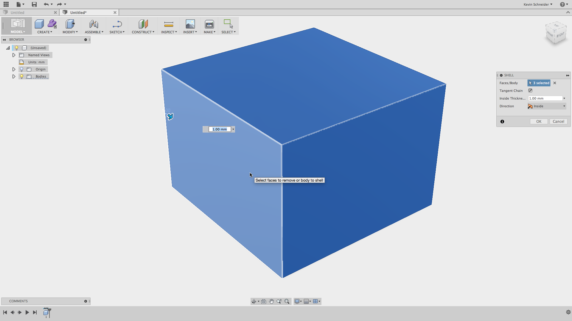Toggle Origin folder visibility lightbulb
Screen dimensions: 572x321
pos(21,69)
